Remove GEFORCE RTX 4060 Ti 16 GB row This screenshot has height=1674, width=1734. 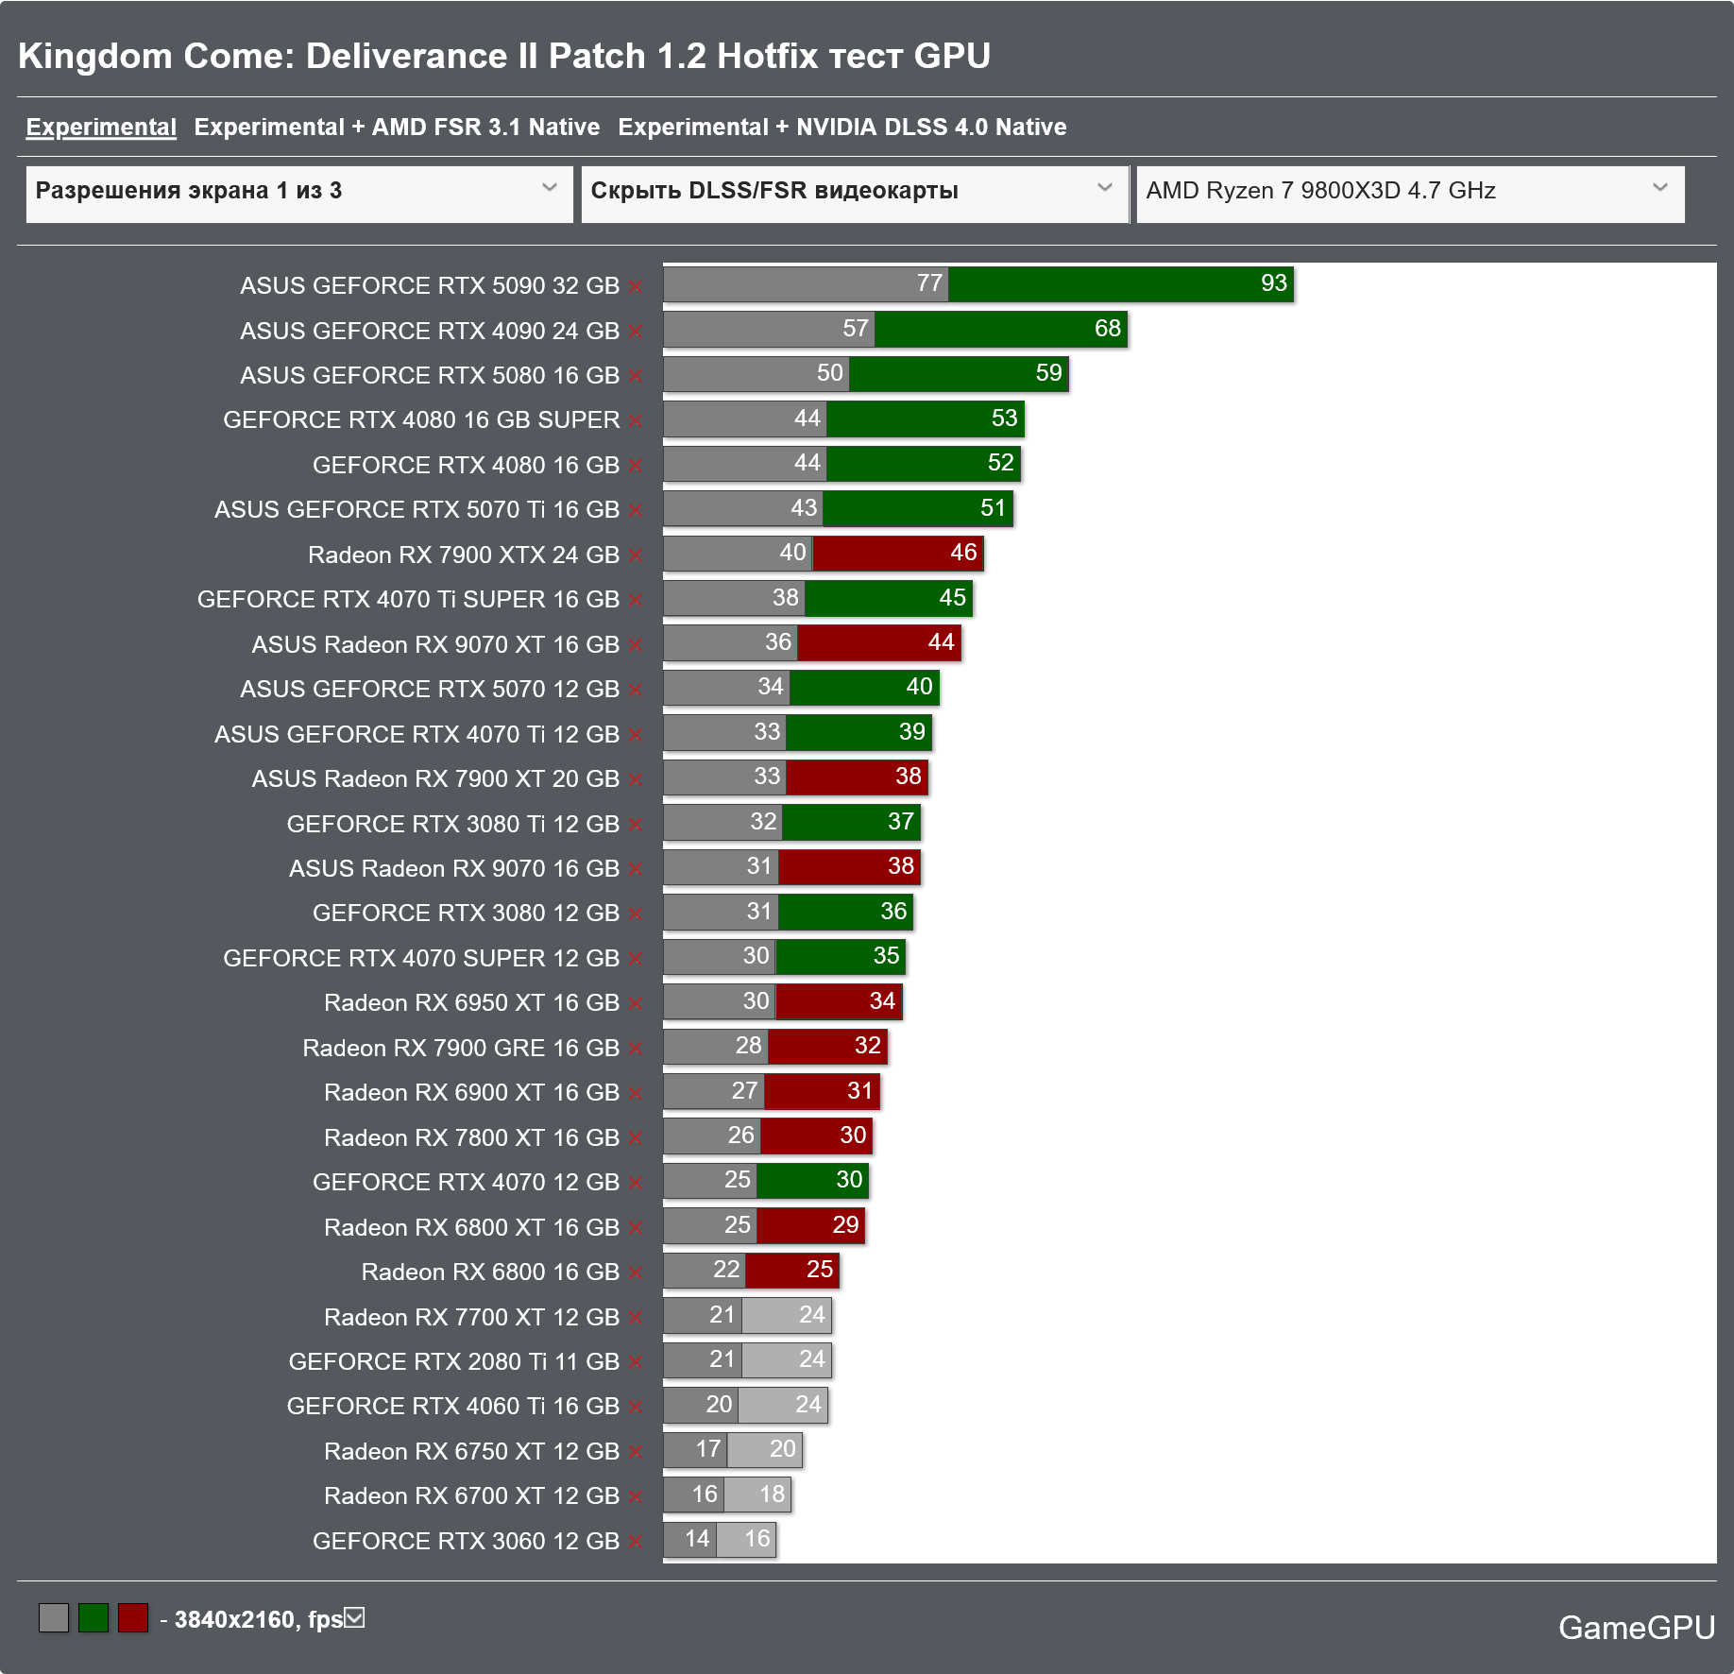click(636, 1408)
